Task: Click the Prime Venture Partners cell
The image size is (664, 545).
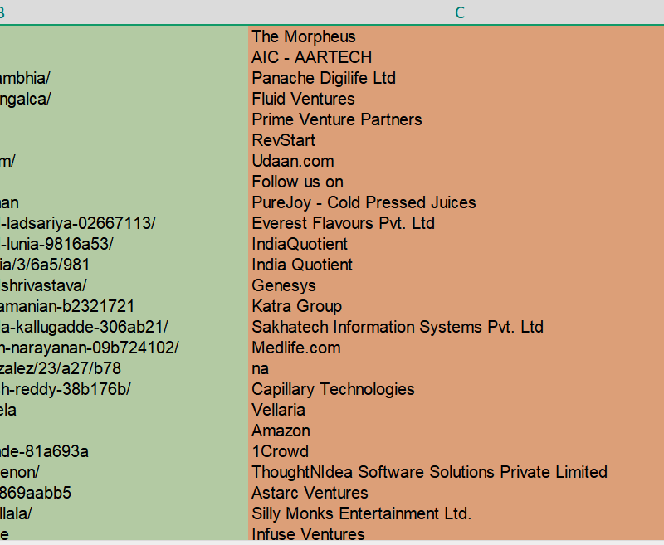Action: click(x=456, y=119)
